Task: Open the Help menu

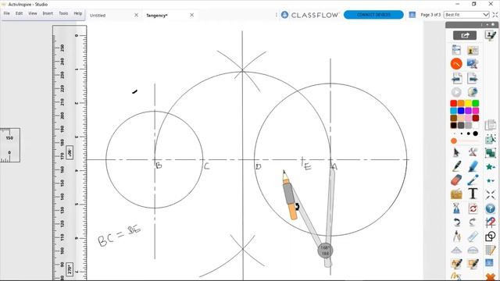Action: pyautogui.click(x=78, y=13)
